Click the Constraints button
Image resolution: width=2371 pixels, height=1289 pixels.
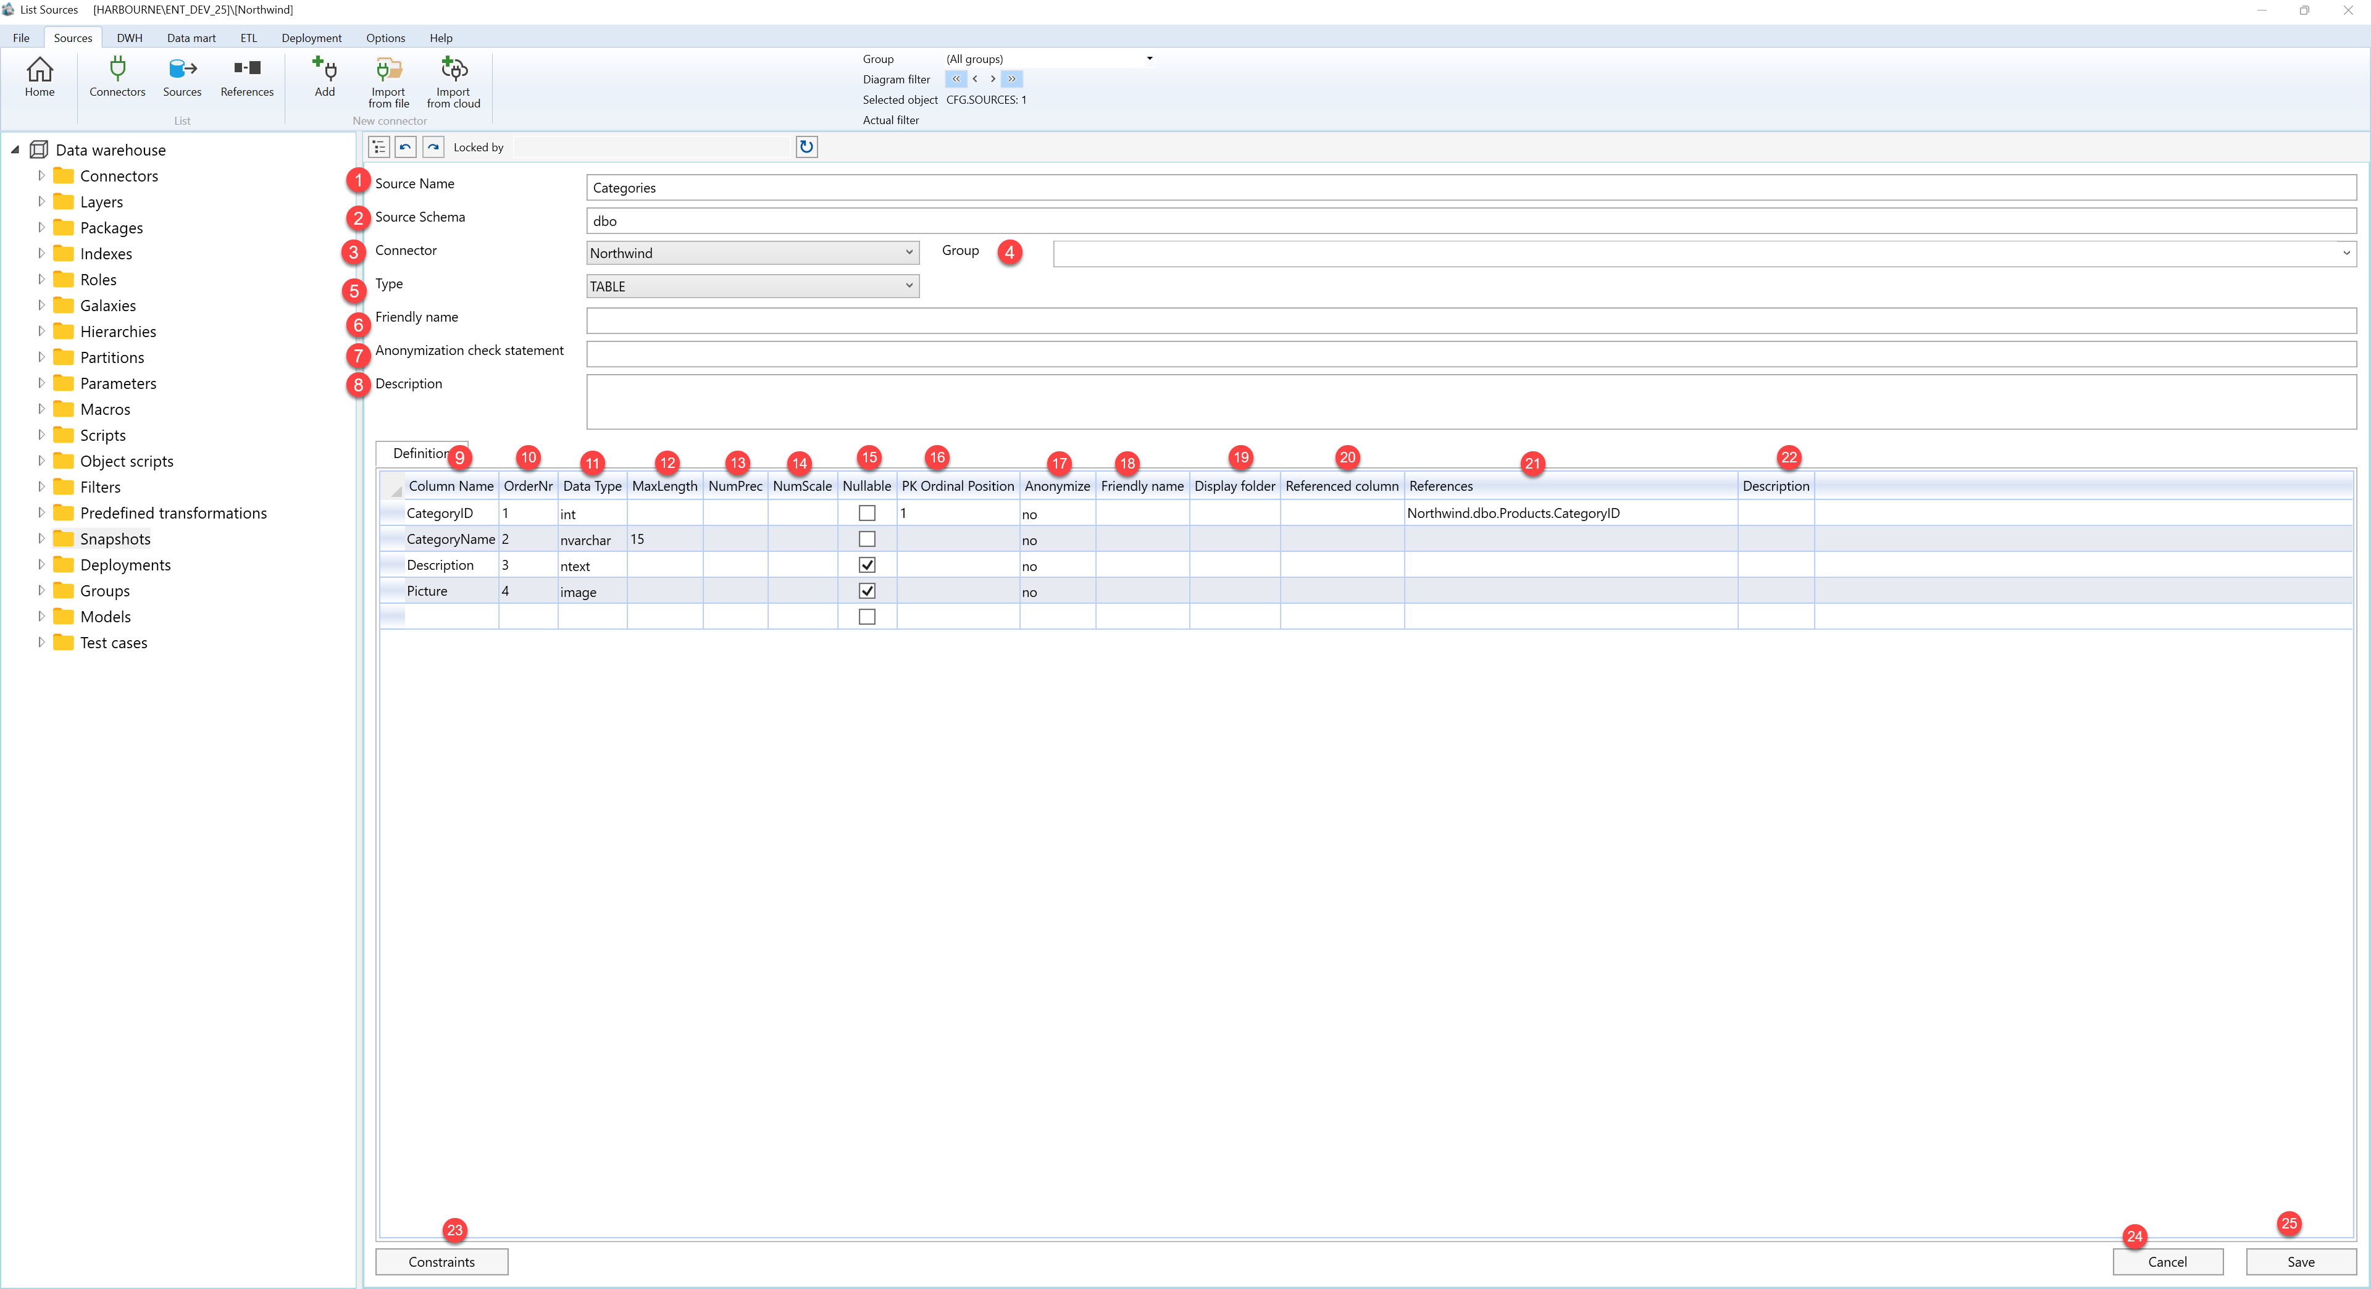[442, 1261]
